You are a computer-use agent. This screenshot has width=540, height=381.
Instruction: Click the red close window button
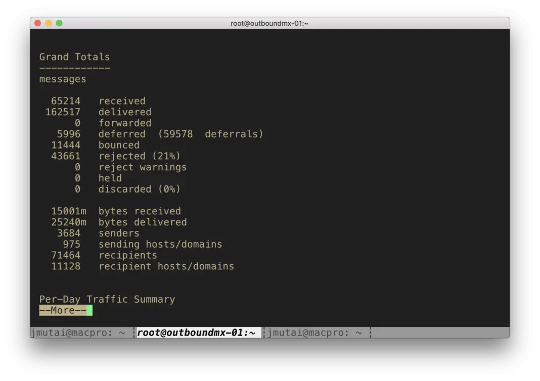(38, 23)
